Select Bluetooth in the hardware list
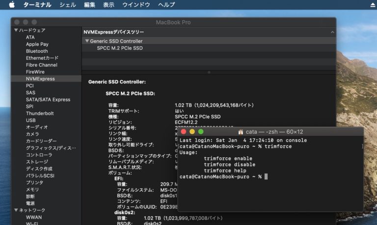The height and width of the screenshot is (225, 377). coord(37,51)
